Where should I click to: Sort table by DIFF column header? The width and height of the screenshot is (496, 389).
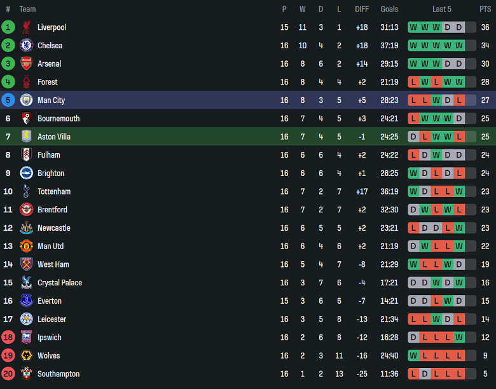click(362, 9)
